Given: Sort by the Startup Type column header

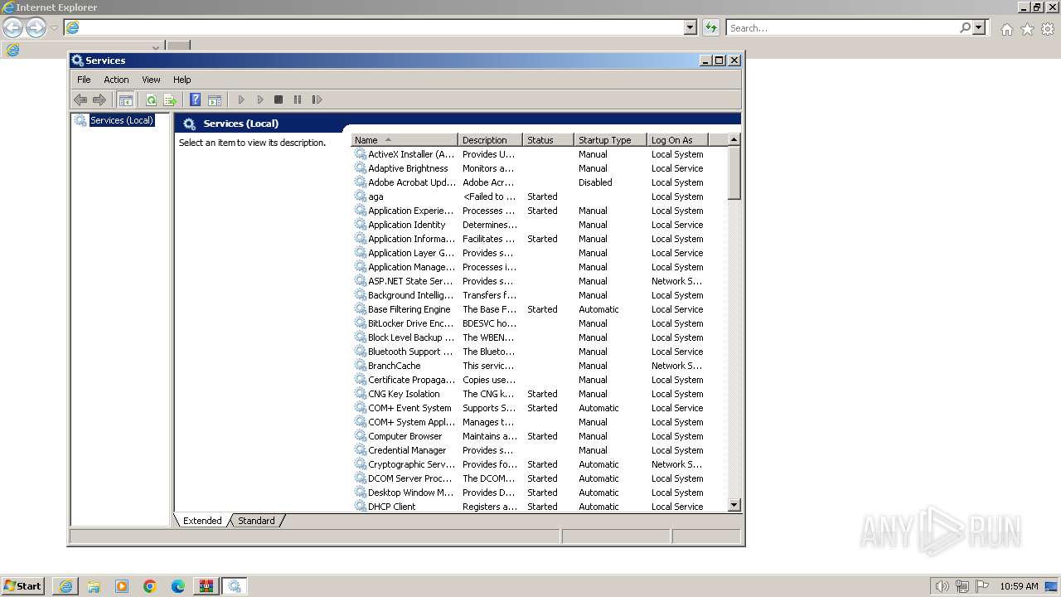Looking at the screenshot, I should (610, 140).
